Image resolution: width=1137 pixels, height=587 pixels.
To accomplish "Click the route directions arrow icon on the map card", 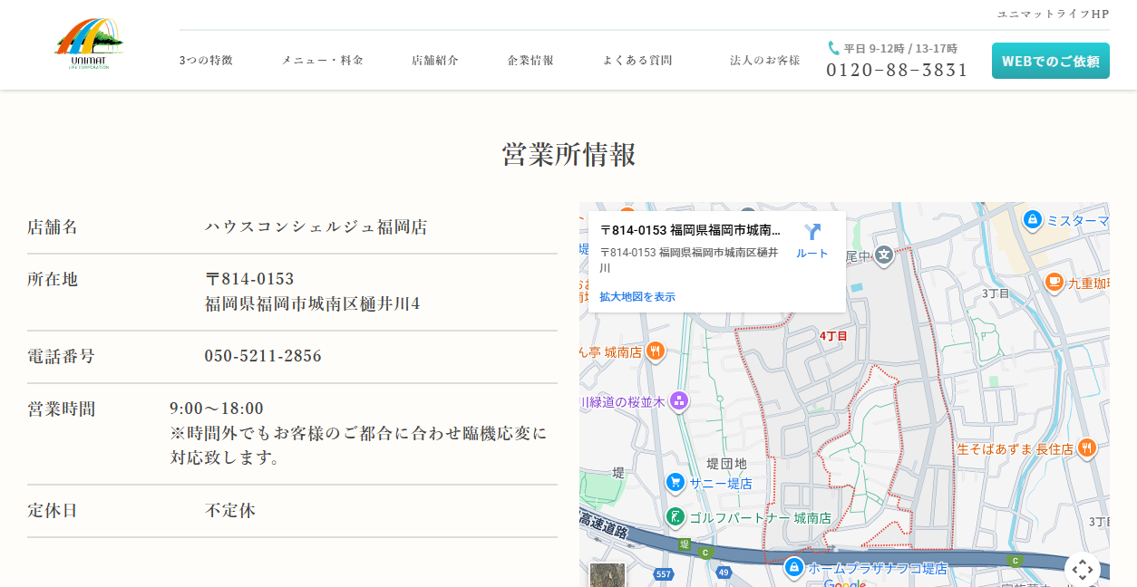I will pos(810,232).
